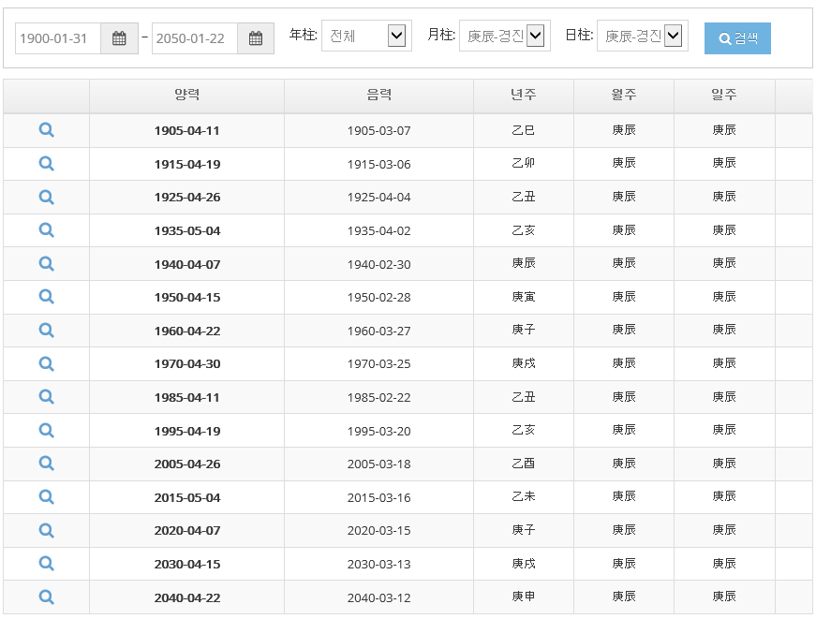Expand the 月柱 dropdown

(x=504, y=36)
